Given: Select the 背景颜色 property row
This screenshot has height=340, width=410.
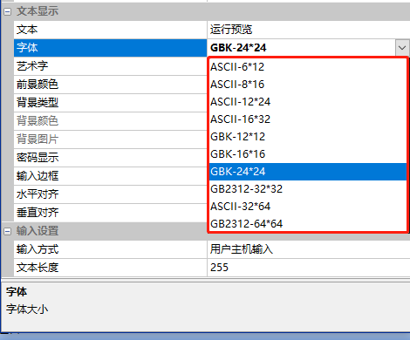Looking at the screenshot, I should [110, 121].
